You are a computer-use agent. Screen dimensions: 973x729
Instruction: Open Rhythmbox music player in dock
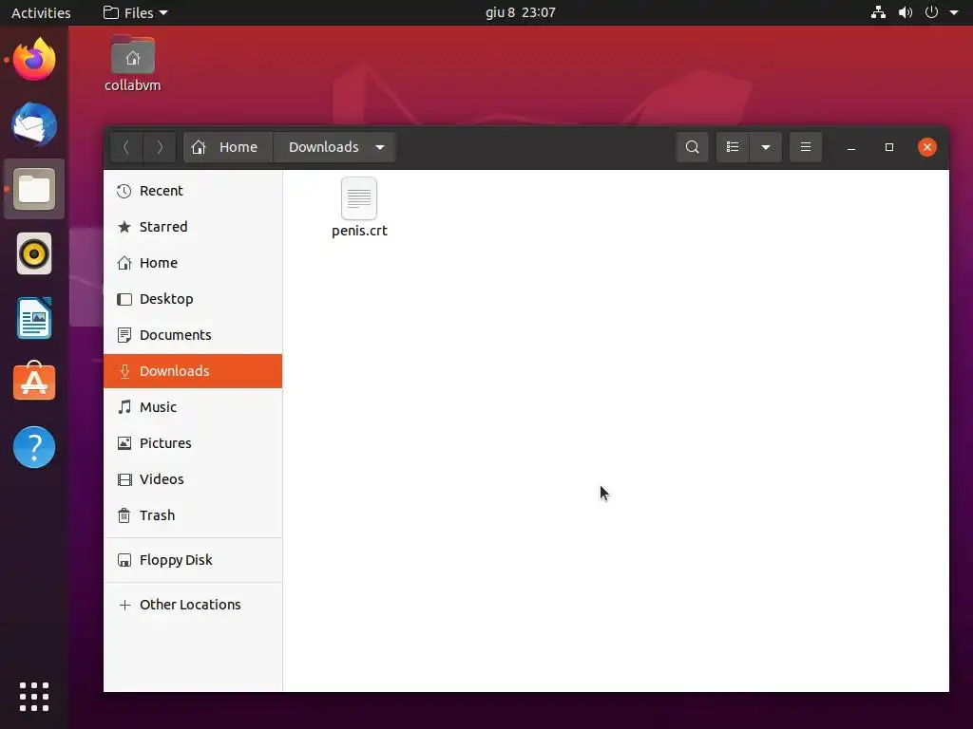pyautogui.click(x=34, y=253)
